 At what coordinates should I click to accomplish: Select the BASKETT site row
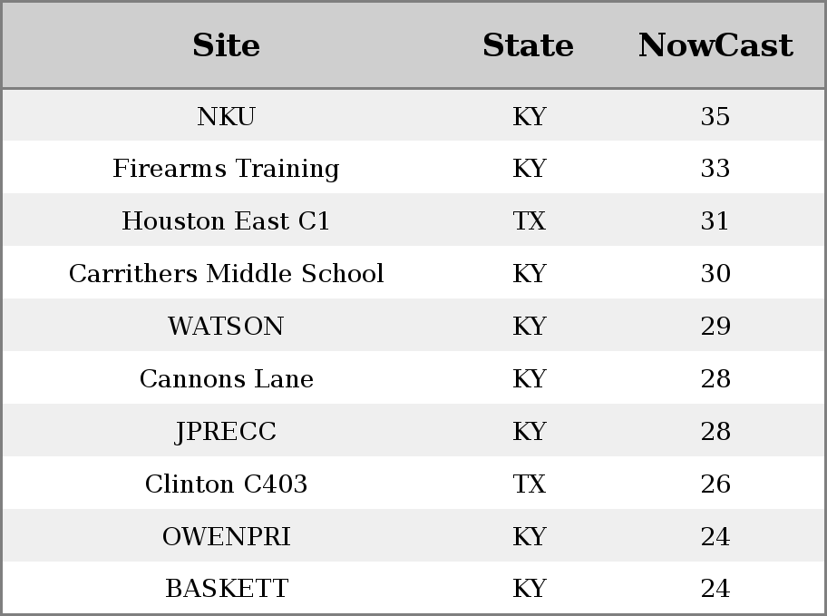coord(413,588)
